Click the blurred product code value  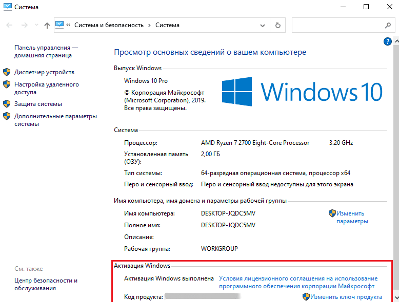pos(203,296)
